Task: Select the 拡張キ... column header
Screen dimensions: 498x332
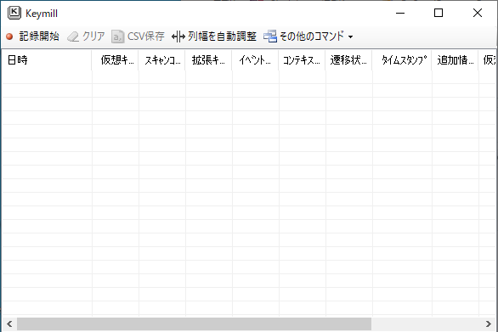Action: tap(209, 59)
